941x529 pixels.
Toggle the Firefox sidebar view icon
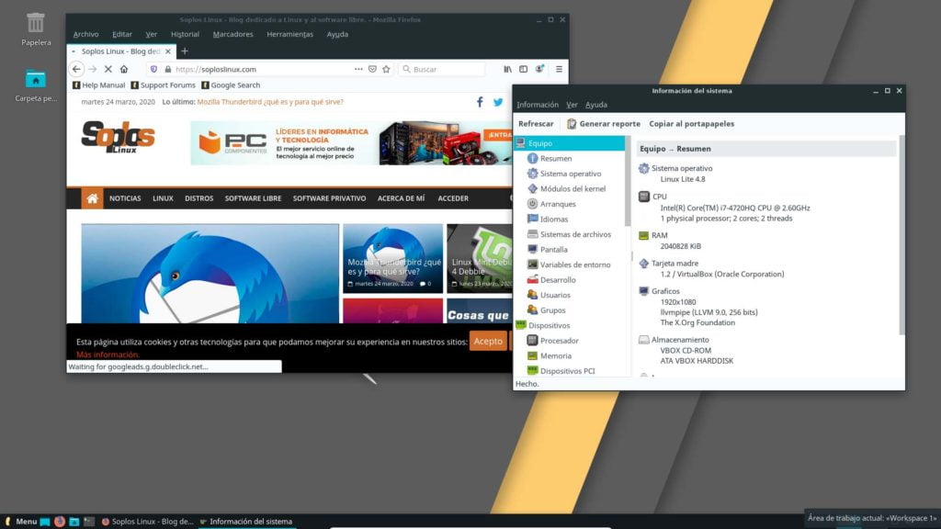click(x=524, y=69)
